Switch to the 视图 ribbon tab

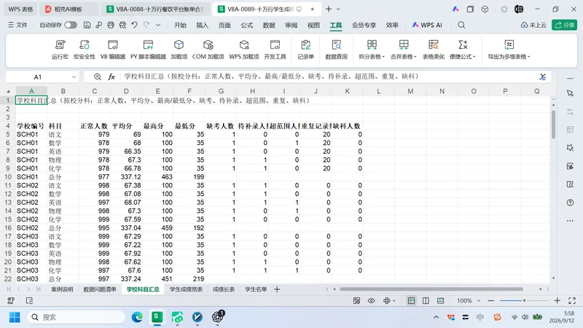[313, 25]
